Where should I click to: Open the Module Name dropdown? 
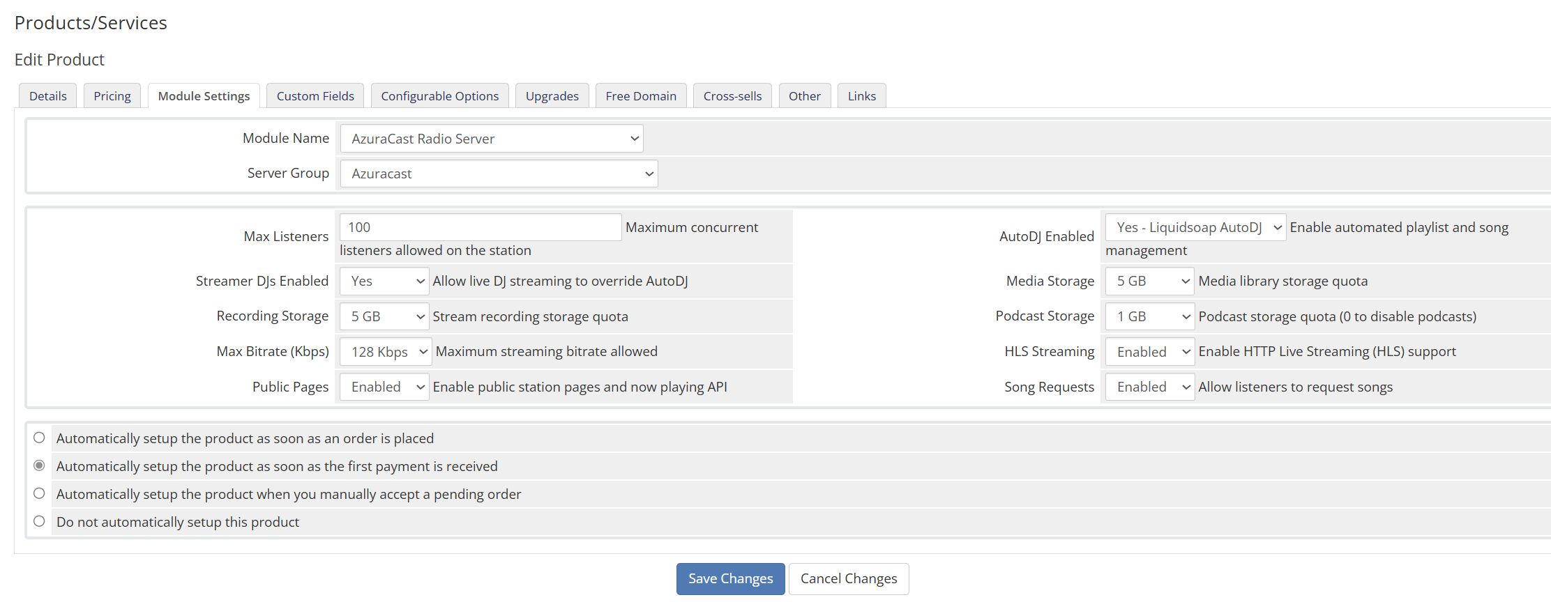pyautogui.click(x=491, y=139)
